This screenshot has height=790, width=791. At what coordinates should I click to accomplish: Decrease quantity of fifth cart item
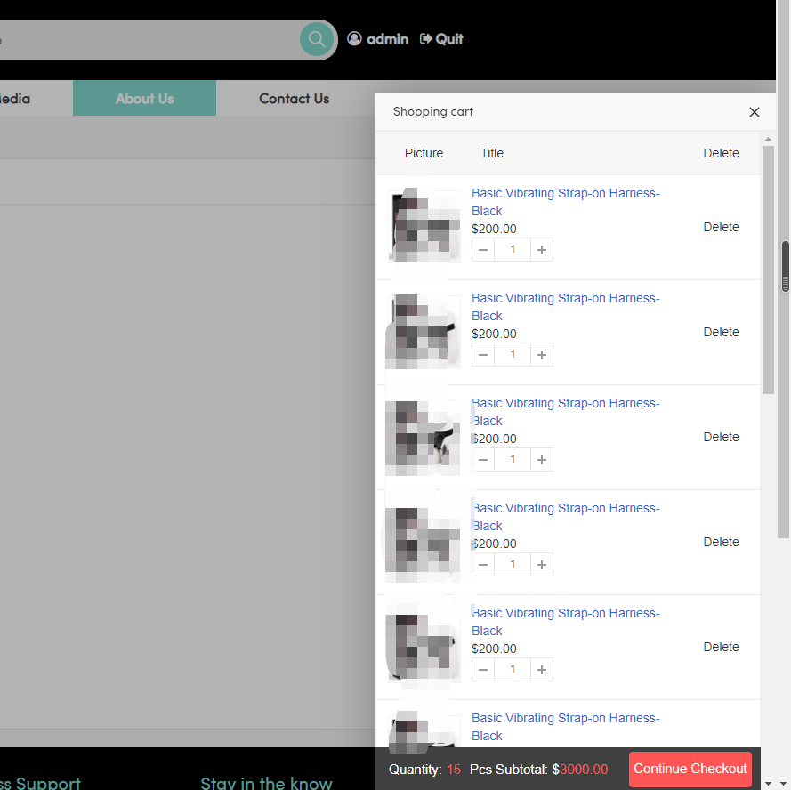(483, 670)
